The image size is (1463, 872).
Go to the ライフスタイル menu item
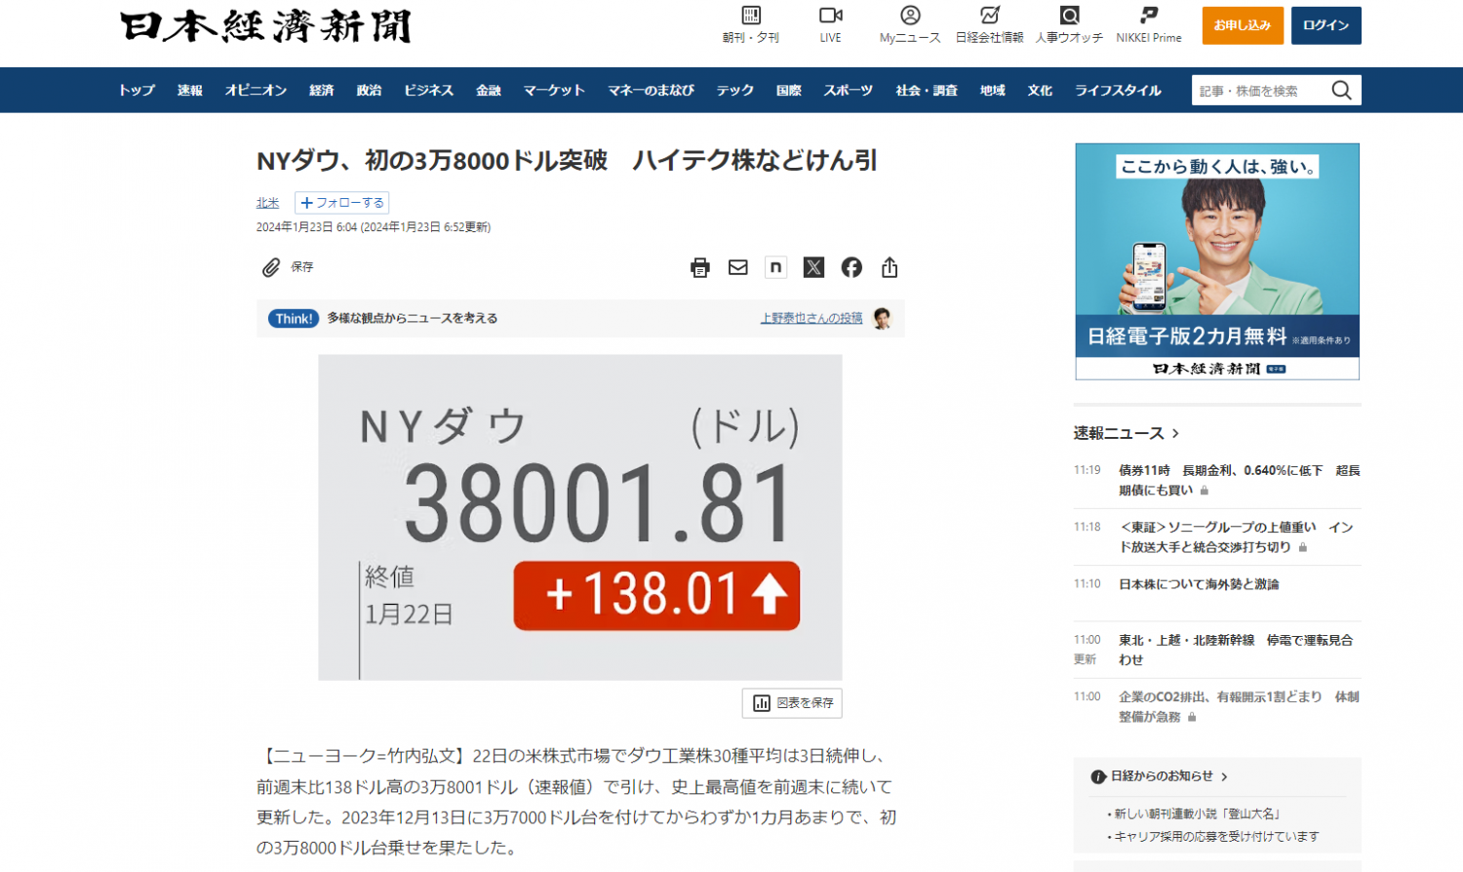[1118, 91]
